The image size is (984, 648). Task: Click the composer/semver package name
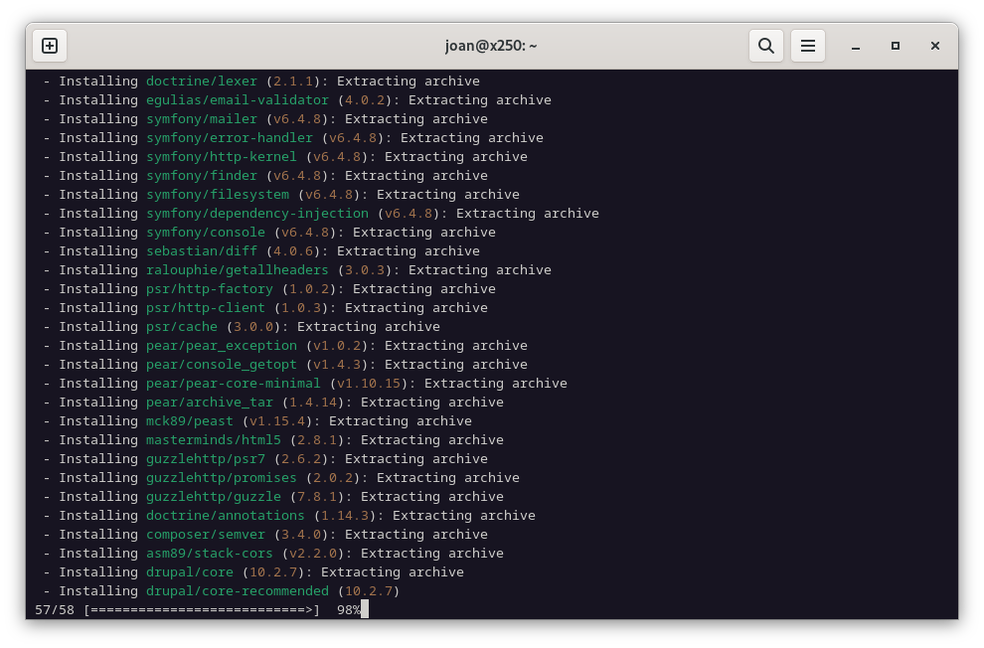[x=206, y=535]
